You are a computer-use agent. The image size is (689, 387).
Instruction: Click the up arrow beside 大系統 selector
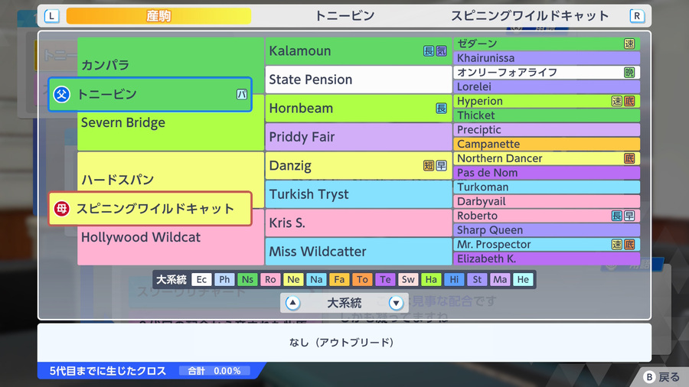pos(292,303)
